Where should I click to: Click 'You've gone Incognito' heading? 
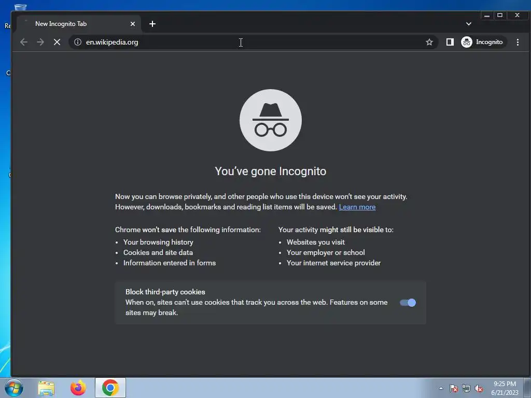click(x=271, y=171)
